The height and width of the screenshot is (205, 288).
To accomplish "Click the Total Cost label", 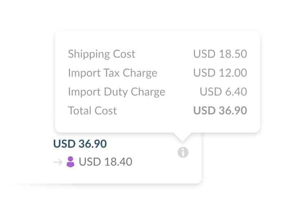I will (x=92, y=110).
